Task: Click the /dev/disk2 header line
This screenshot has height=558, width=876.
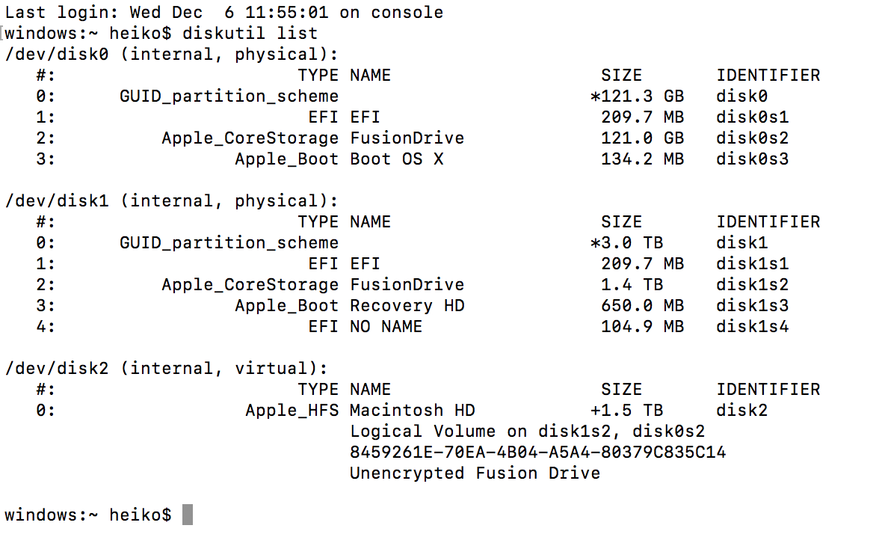Action: [x=167, y=369]
